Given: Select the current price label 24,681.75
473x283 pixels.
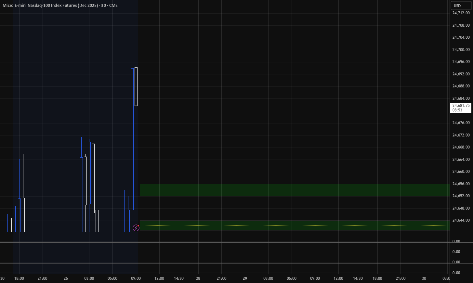Looking at the screenshot, I should coord(461,108).
